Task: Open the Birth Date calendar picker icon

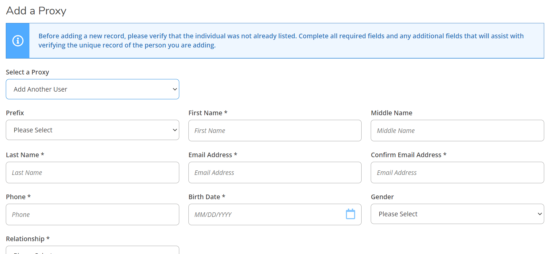Action: [x=350, y=214]
